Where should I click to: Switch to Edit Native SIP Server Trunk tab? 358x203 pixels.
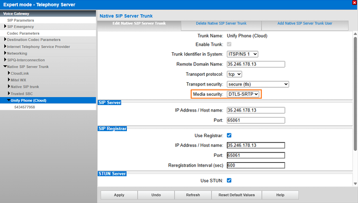(139, 23)
